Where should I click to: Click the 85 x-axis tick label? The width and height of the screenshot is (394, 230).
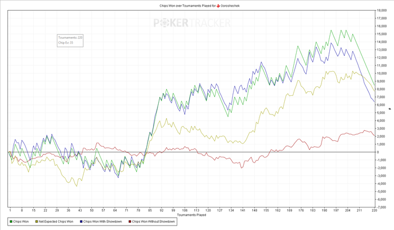point(150,210)
